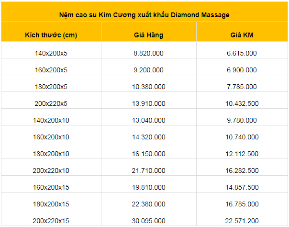Click the price '13.910.000'

tap(148, 103)
